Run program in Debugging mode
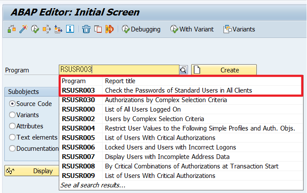Viewport: 307px width, 193px height. click(141, 29)
